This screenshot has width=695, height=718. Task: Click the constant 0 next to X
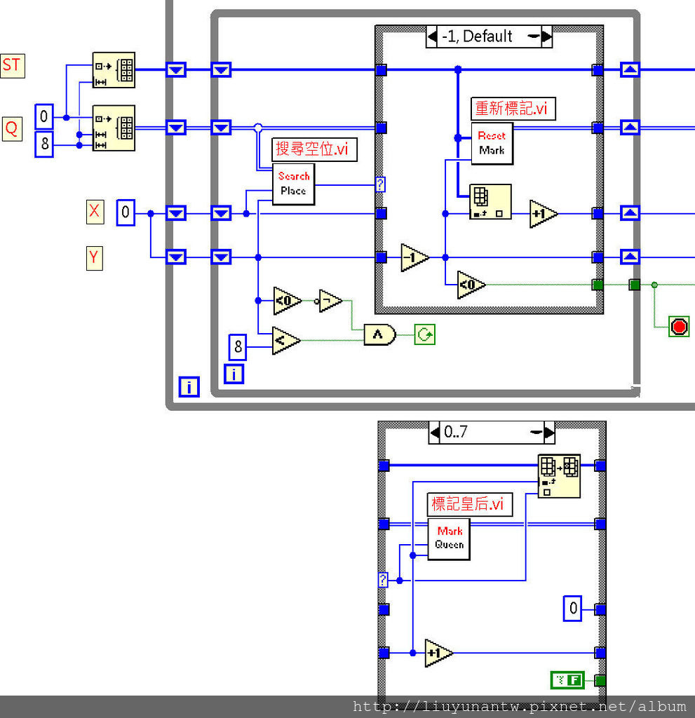click(x=126, y=212)
